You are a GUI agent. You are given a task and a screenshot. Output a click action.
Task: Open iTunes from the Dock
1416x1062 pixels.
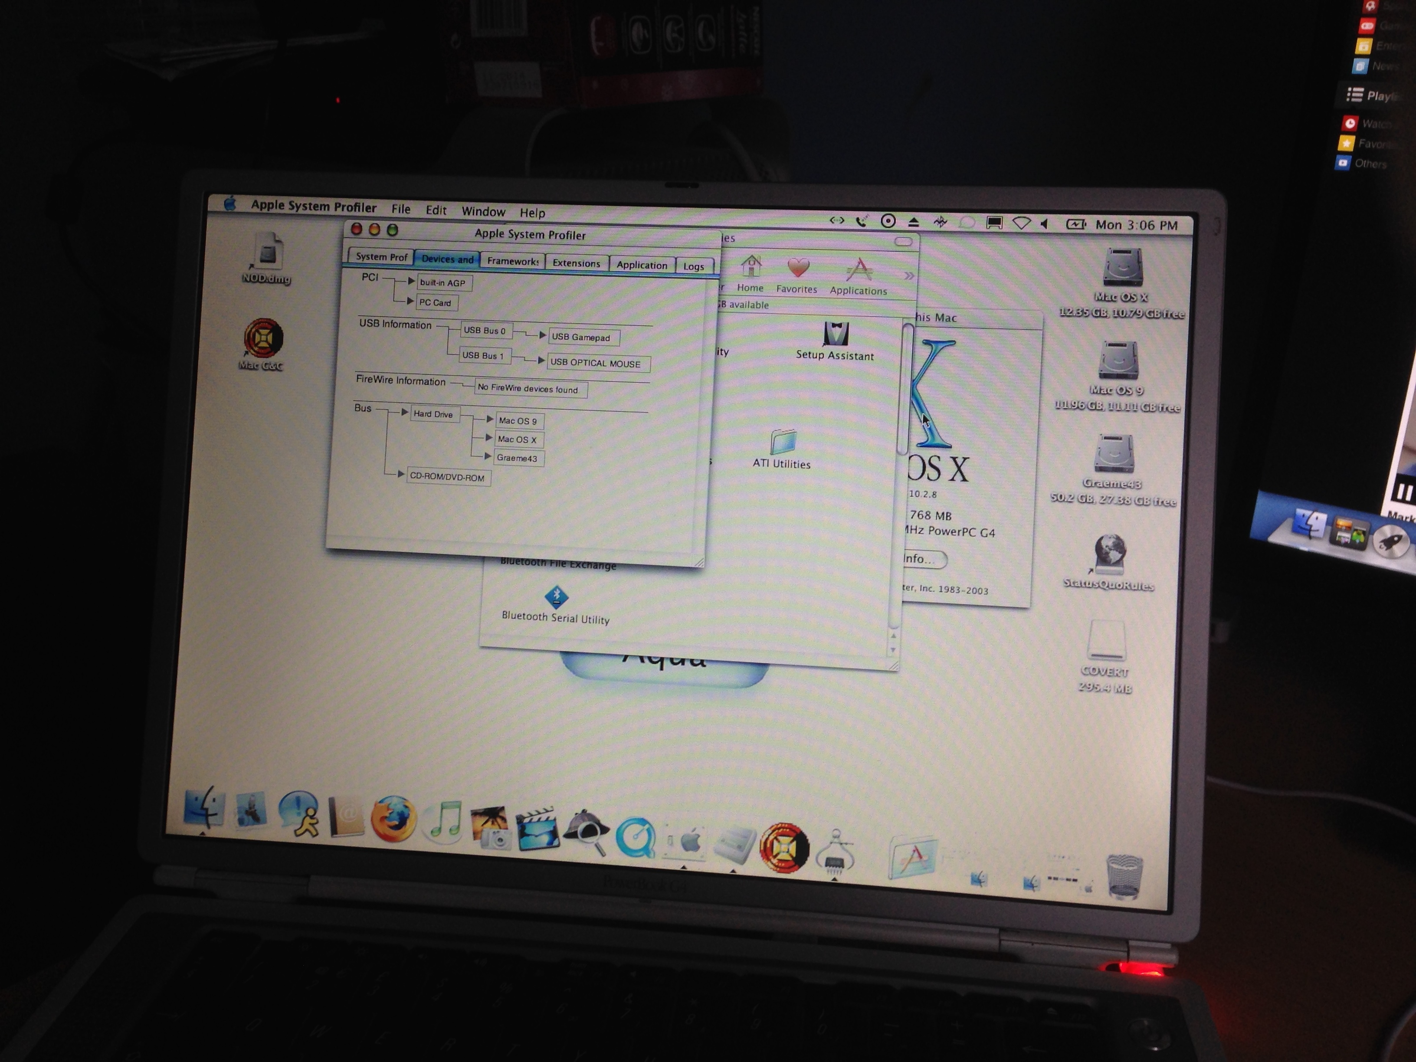tap(444, 821)
